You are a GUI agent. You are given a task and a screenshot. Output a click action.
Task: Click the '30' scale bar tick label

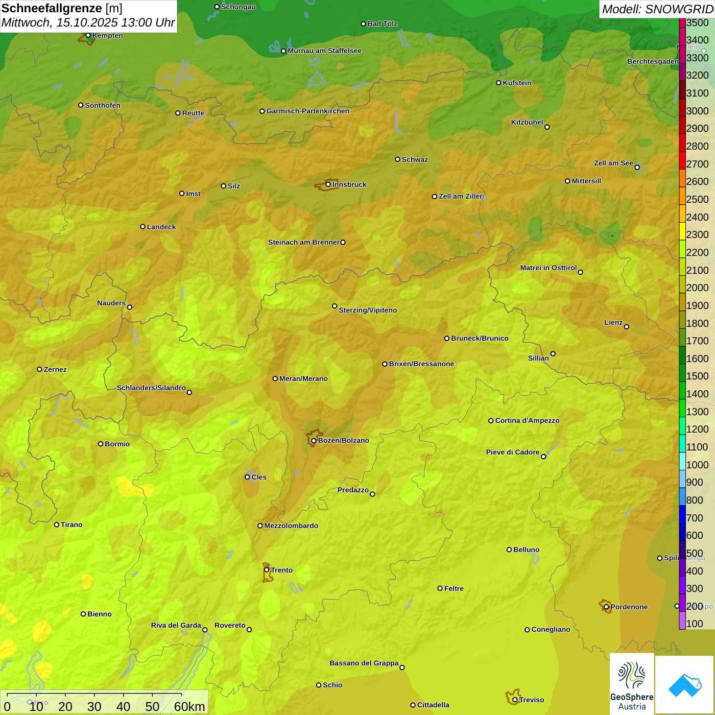94,706
